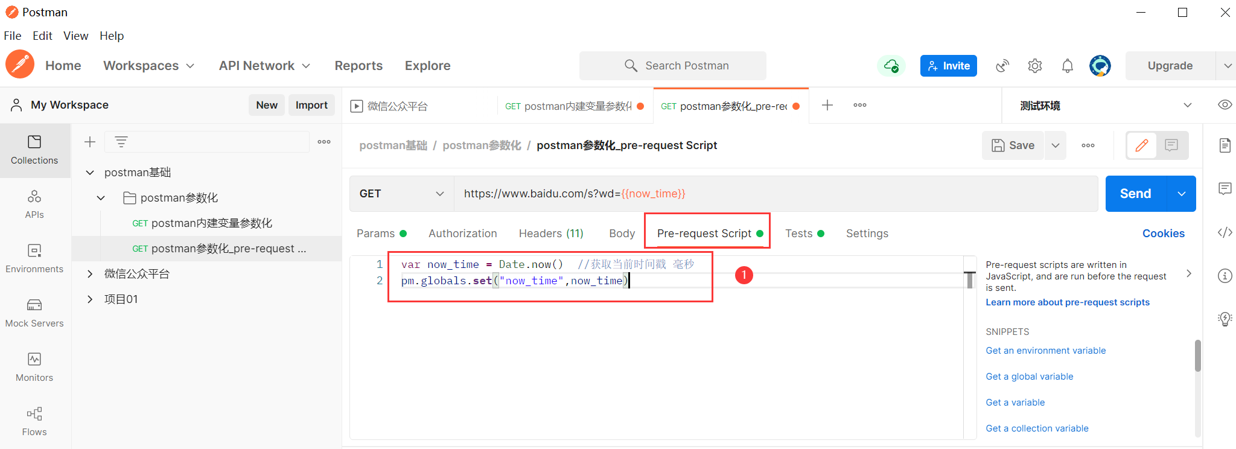Collapse the postman基础 collection
This screenshot has height=449, width=1236.
[x=90, y=173]
